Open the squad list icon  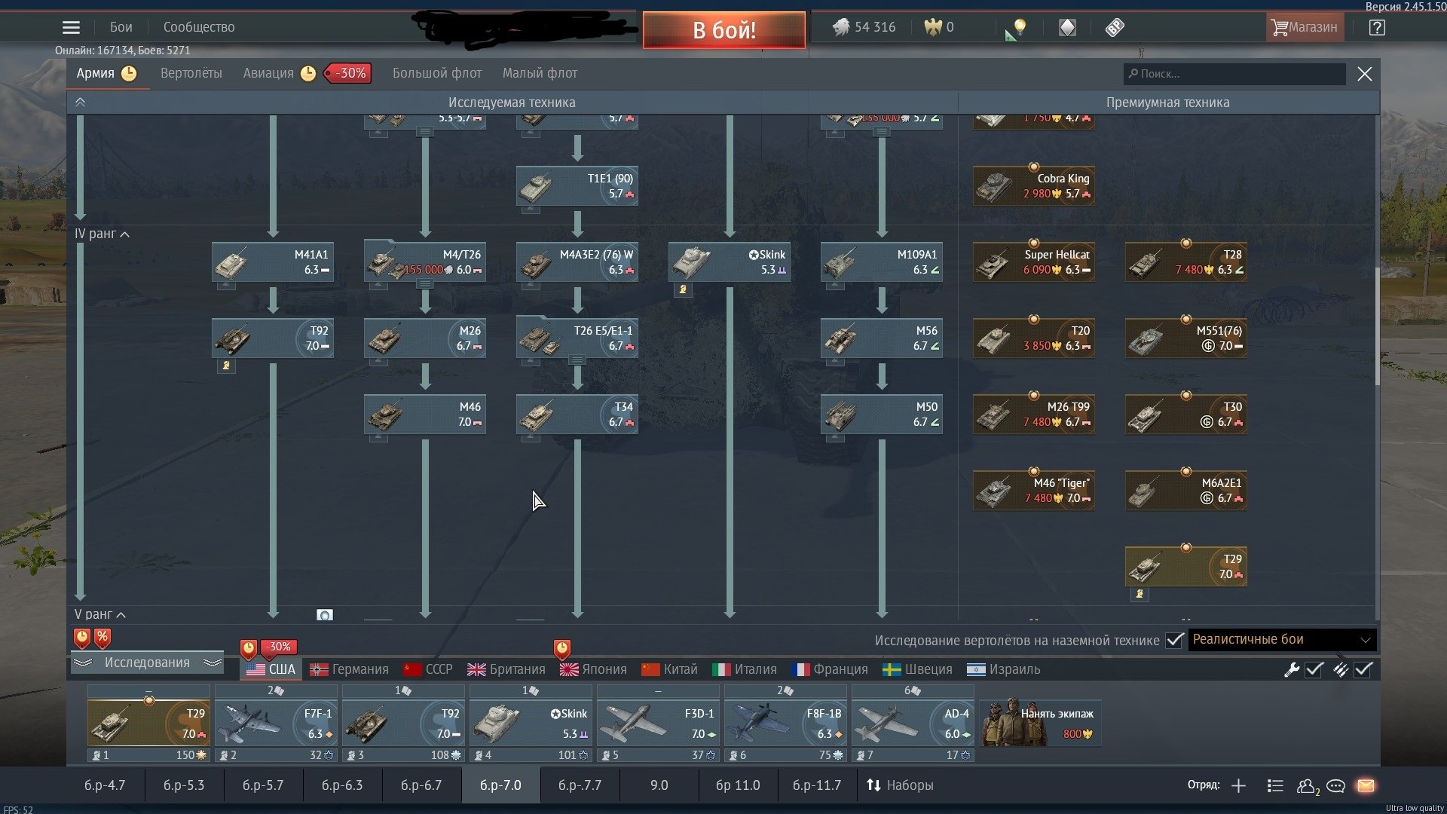click(x=1275, y=785)
